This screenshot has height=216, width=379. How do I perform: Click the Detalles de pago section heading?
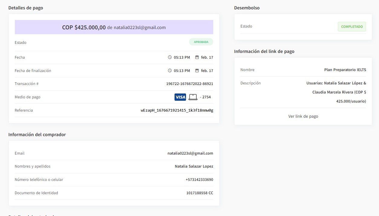[x=26, y=8]
